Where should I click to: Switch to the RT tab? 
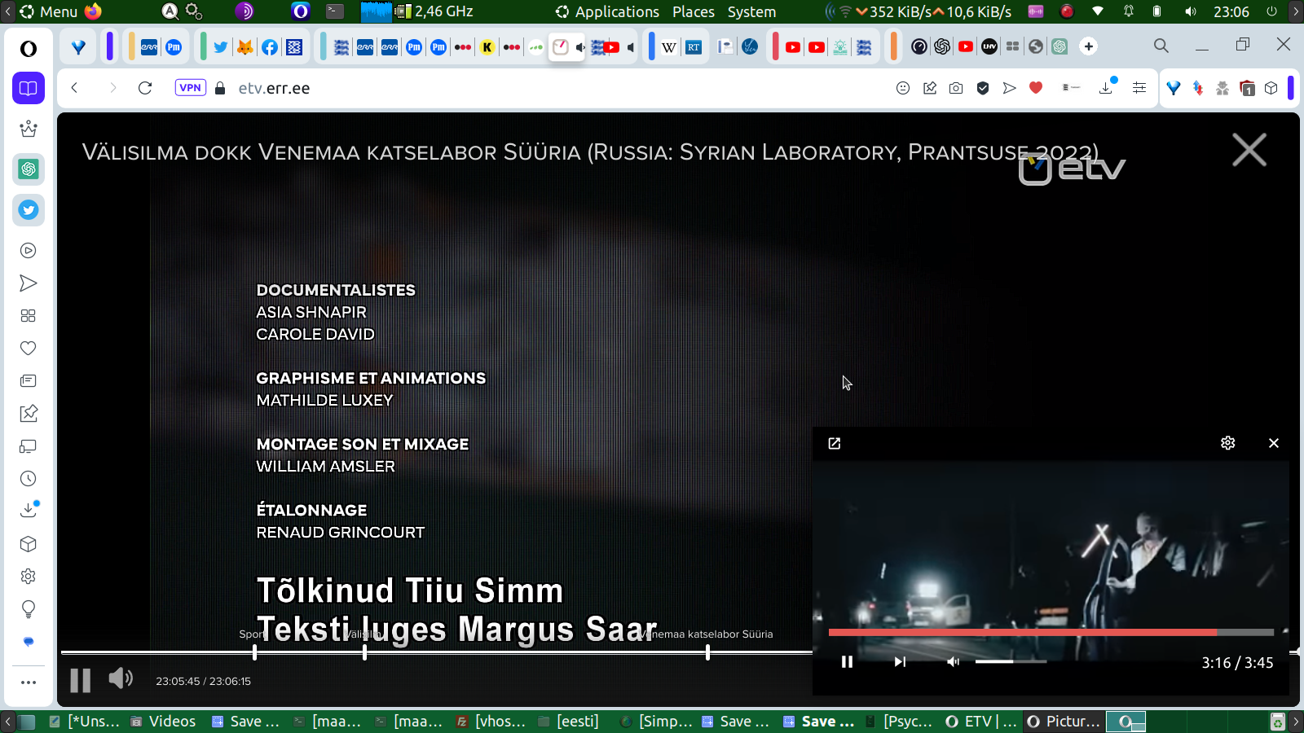pyautogui.click(x=694, y=47)
